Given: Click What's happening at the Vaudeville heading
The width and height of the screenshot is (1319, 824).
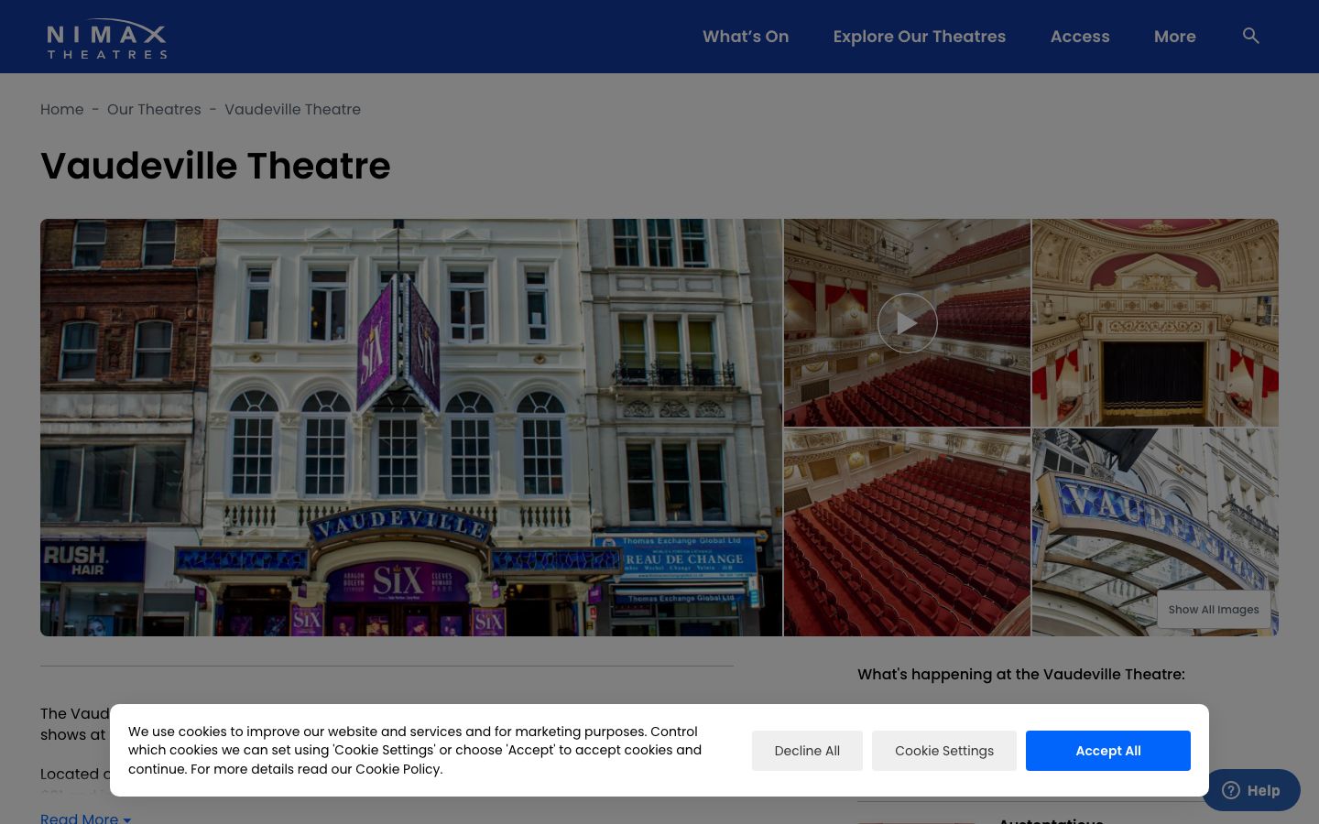Looking at the screenshot, I should coord(1021,674).
